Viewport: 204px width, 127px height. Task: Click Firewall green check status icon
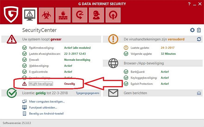coord(24,60)
